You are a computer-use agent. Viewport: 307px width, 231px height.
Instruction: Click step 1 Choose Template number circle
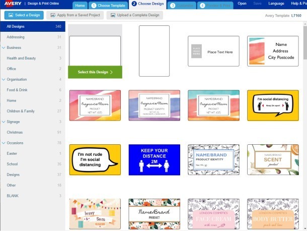[x=94, y=6]
